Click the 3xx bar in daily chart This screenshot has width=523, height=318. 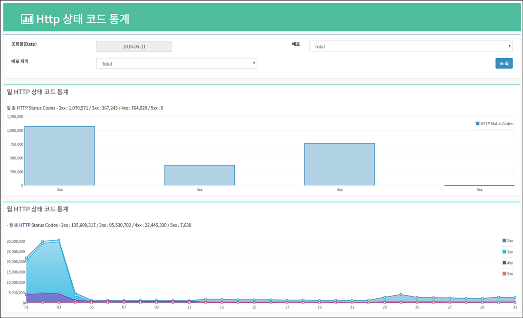point(200,175)
